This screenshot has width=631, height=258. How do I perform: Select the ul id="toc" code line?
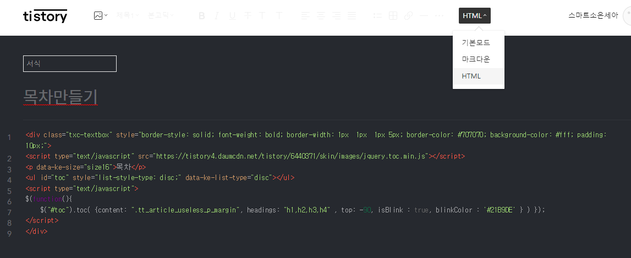click(x=160, y=177)
